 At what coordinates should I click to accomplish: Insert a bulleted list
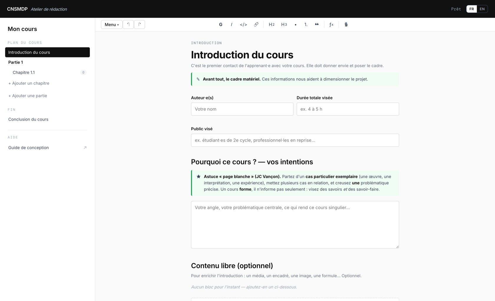coord(296,24)
